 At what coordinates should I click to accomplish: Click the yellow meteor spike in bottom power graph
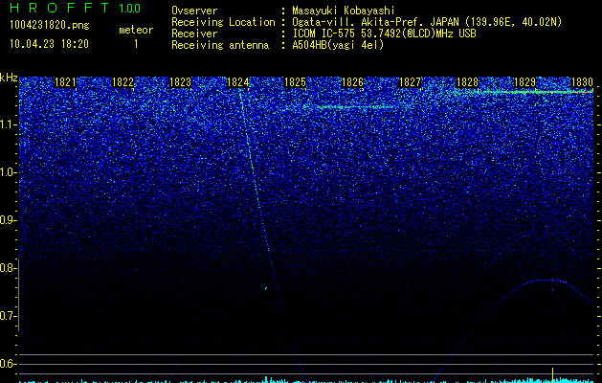tap(552, 374)
